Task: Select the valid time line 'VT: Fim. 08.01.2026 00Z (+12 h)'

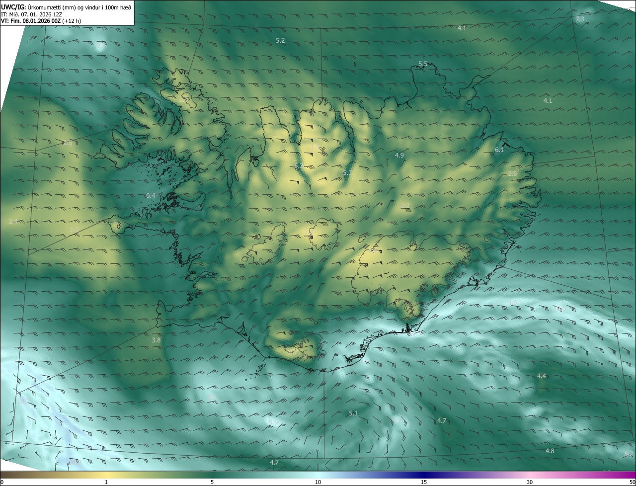Action: tap(41, 21)
